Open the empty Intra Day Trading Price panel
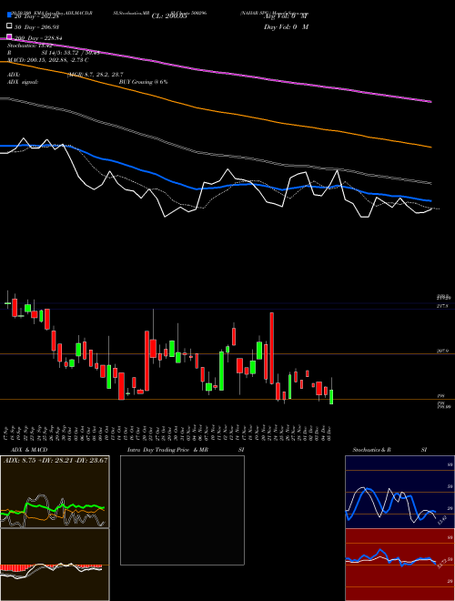 click(182, 510)
